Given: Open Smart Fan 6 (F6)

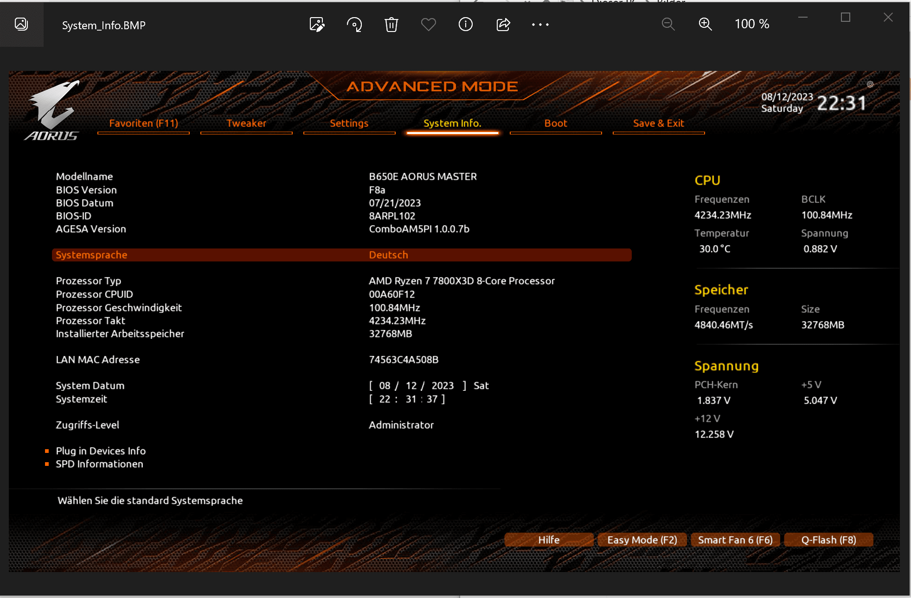Looking at the screenshot, I should coord(735,540).
